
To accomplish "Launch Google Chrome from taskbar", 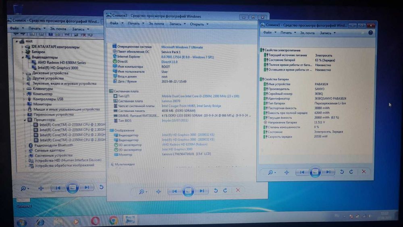I will (x=113, y=220).
